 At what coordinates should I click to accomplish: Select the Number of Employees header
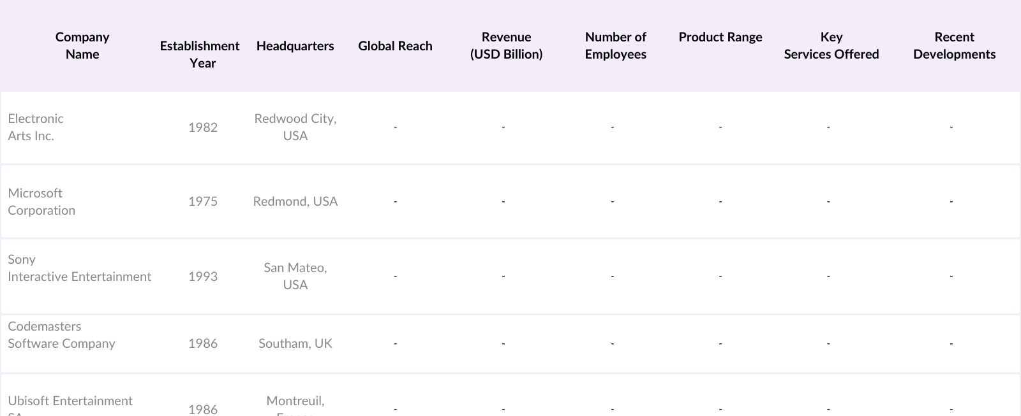(615, 45)
